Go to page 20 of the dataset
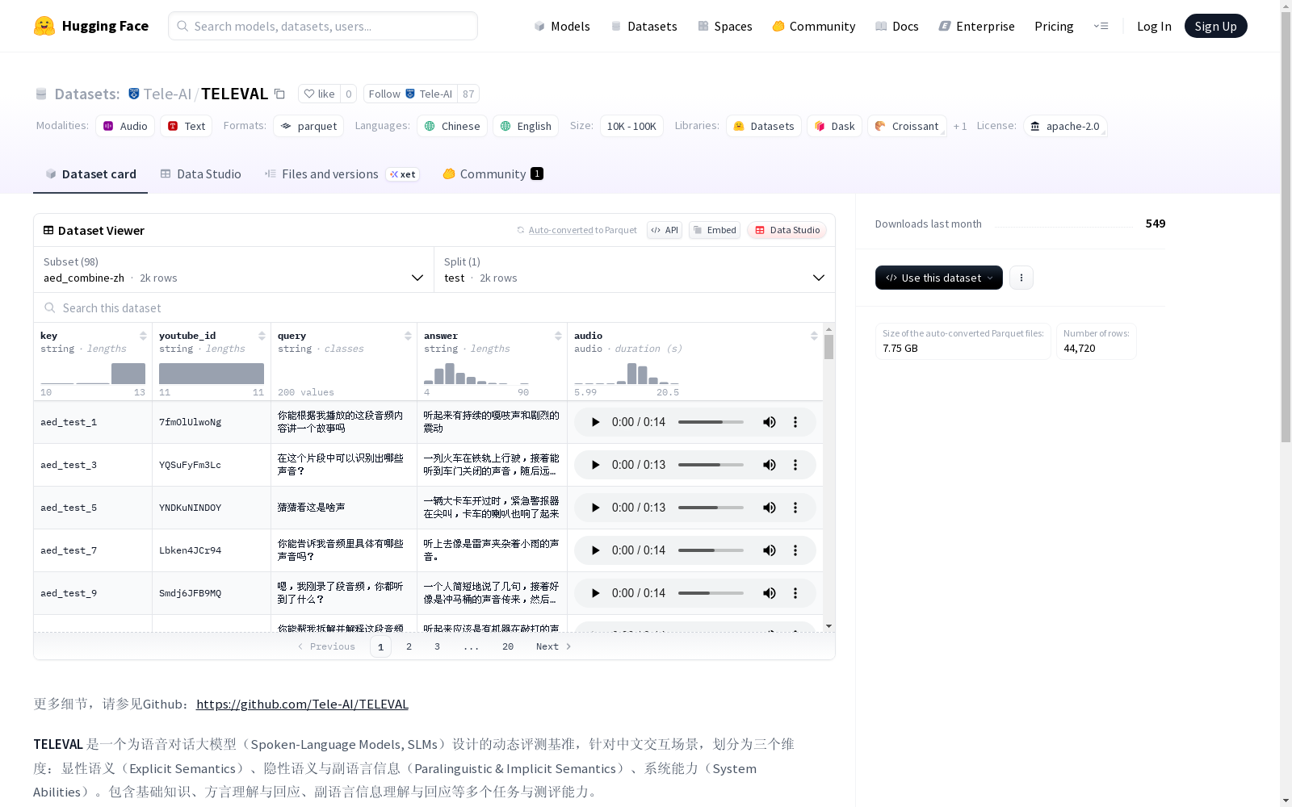 [508, 646]
